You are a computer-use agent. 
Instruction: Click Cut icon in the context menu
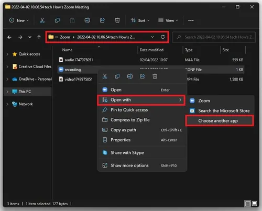click(x=105, y=76)
